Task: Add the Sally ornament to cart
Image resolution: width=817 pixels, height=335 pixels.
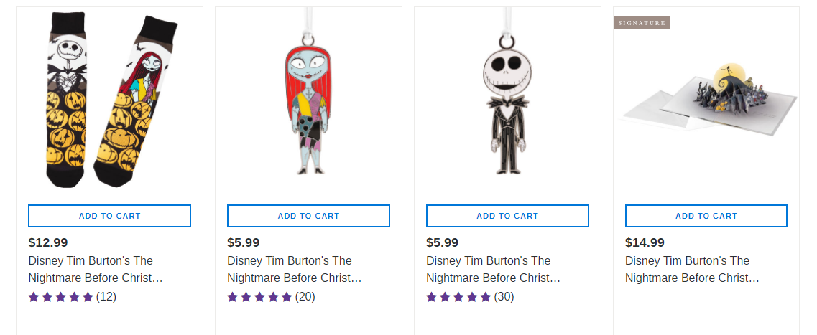Action: click(x=308, y=216)
